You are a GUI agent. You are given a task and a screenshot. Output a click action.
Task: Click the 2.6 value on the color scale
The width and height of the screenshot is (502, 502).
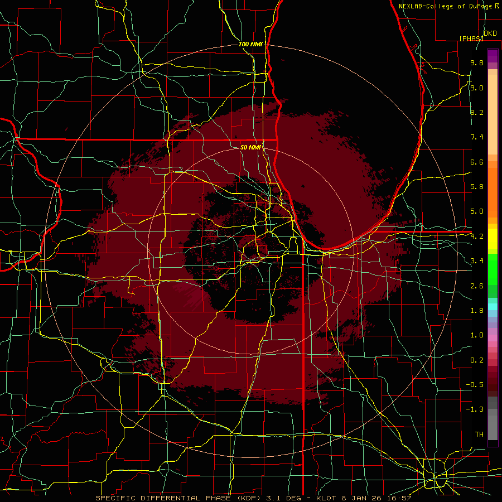tap(477, 286)
